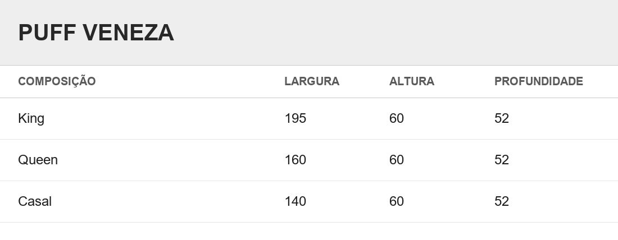Pick Queen depth value 52
Image resolution: width=618 pixels, height=240 pixels.
502,160
